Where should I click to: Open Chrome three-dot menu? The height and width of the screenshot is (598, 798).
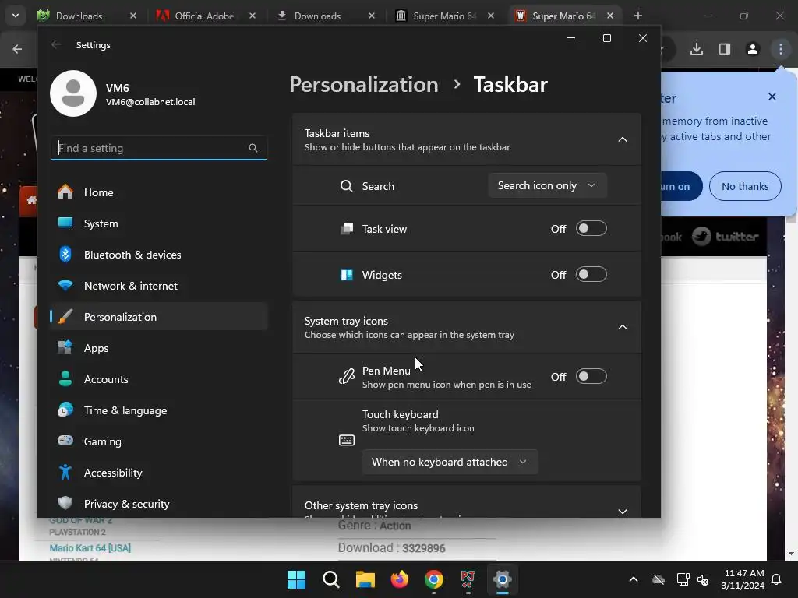click(781, 49)
